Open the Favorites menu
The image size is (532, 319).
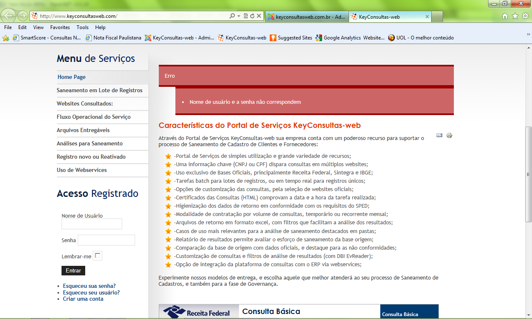pyautogui.click(x=60, y=27)
